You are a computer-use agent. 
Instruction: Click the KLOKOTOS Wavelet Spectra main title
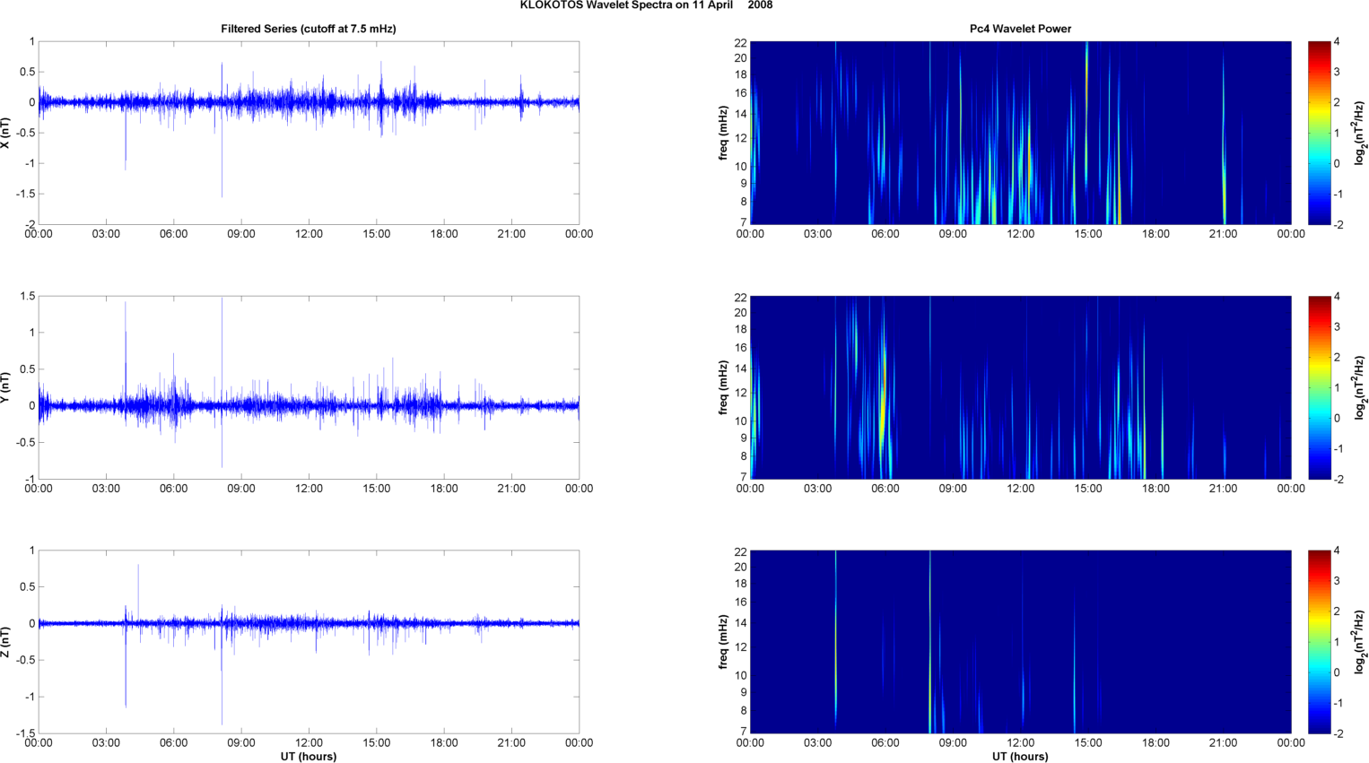646,5
